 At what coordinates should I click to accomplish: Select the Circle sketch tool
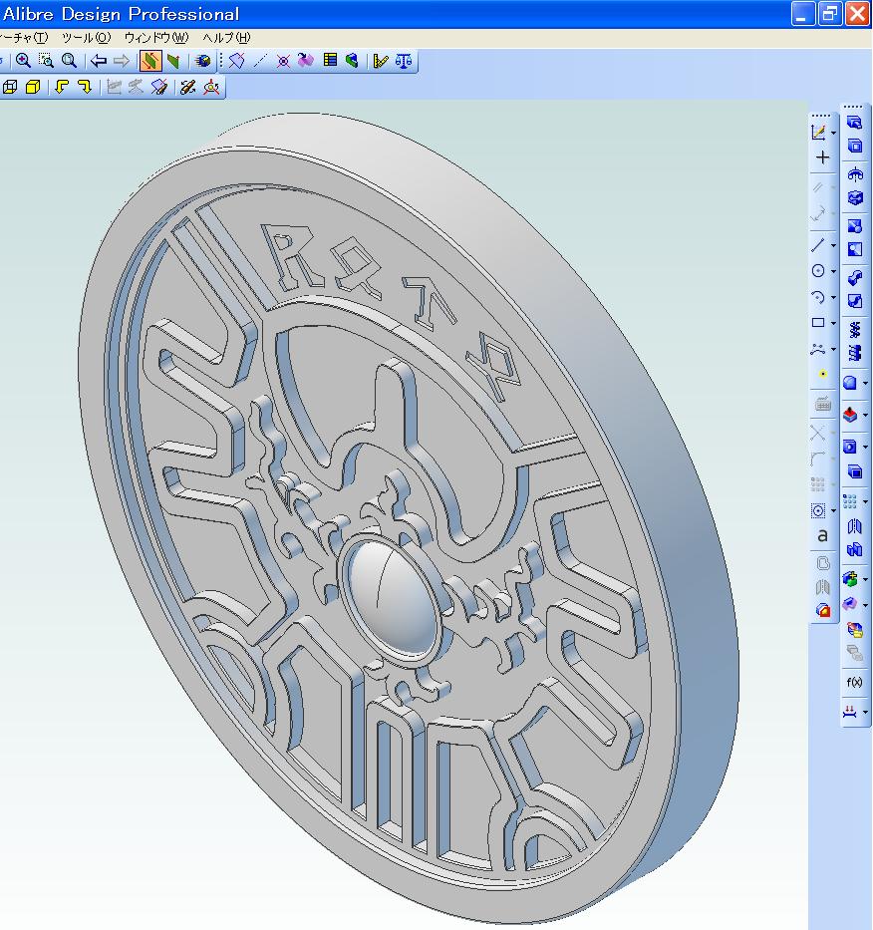point(819,270)
